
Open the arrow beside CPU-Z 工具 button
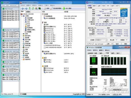[112, 44]
